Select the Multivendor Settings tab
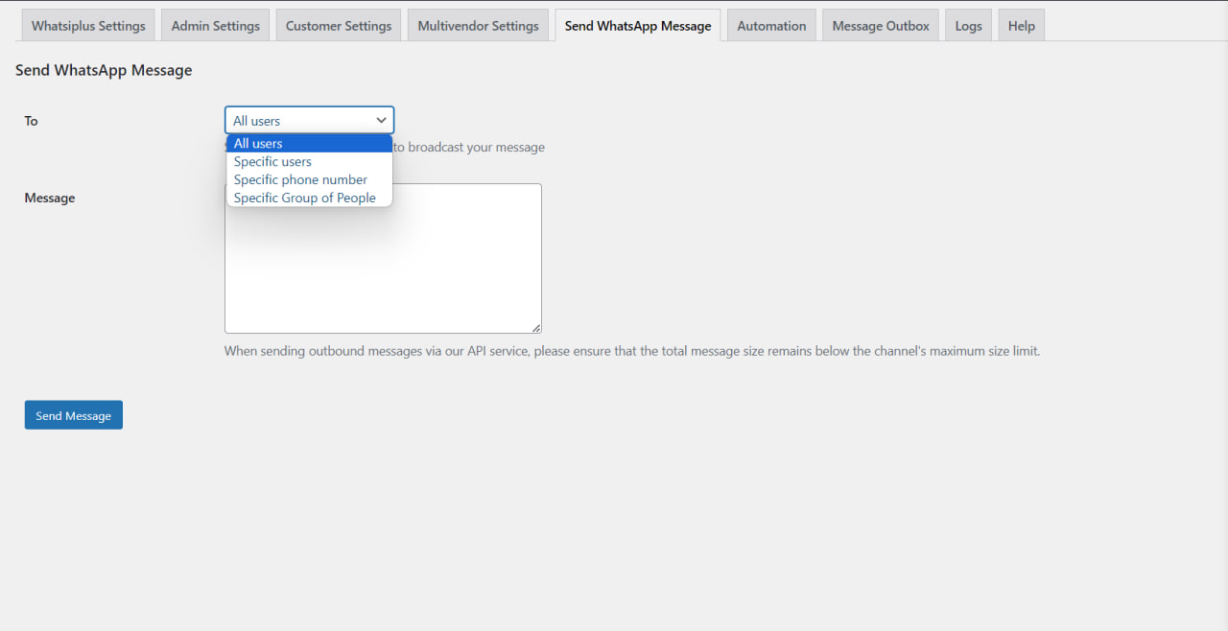 [x=478, y=25]
